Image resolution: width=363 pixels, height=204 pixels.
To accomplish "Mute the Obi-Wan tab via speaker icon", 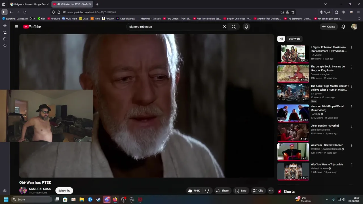I will coord(58,4).
